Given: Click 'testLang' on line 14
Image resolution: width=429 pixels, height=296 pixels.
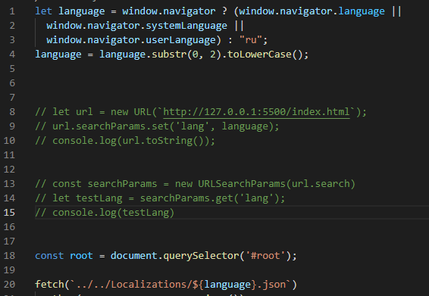Looking at the screenshot, I should [x=99, y=198].
